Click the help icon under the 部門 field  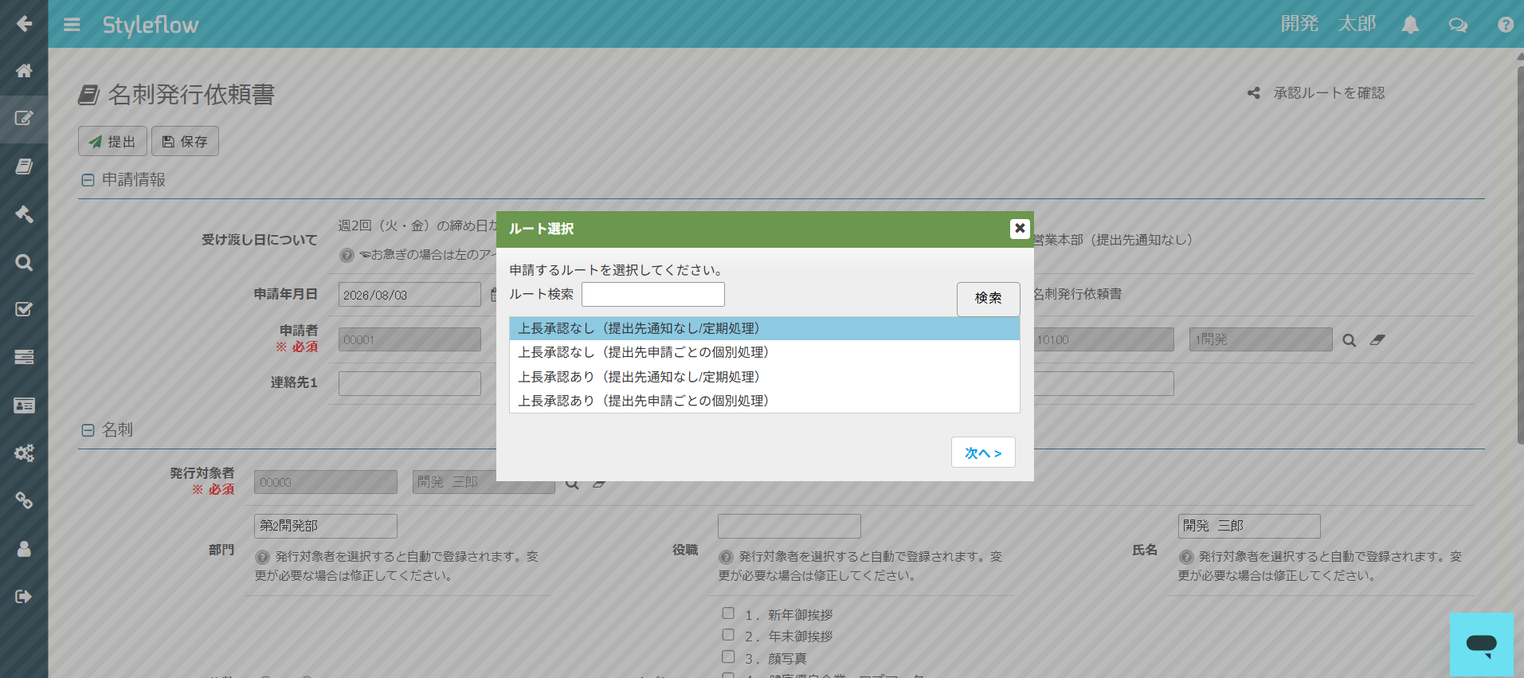tap(262, 557)
